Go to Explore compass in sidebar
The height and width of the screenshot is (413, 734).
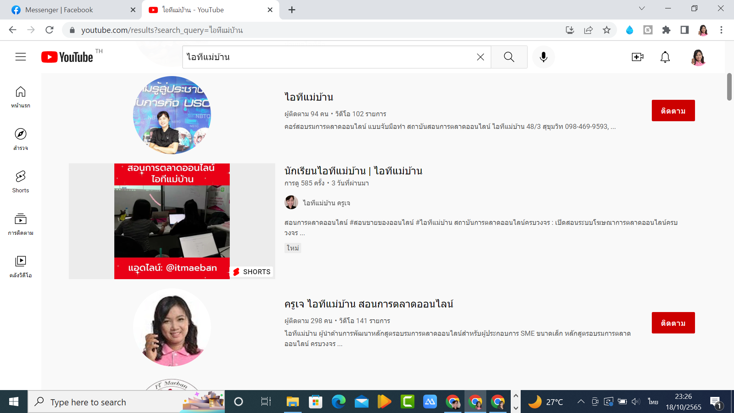point(21,139)
